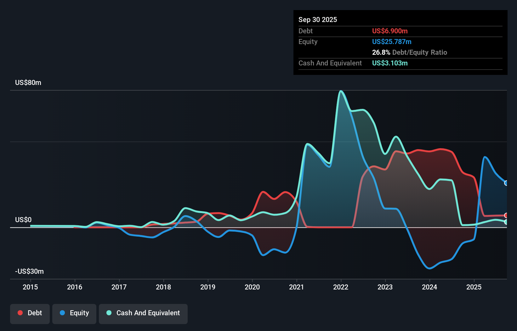Image resolution: width=517 pixels, height=331 pixels.
Task: Click the US$80m gridline label
Action: point(28,82)
